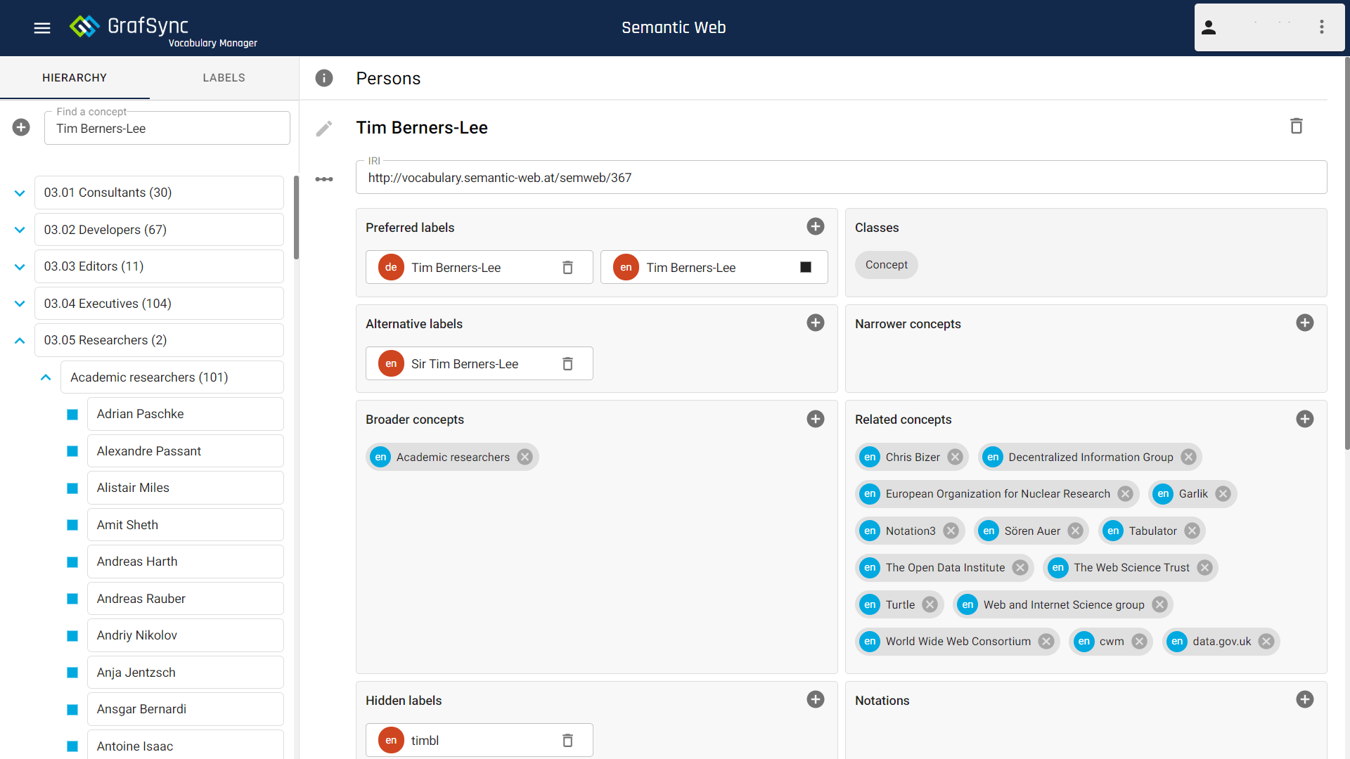The height and width of the screenshot is (759, 1350).
Task: Remove Chris Bizer from related concepts
Action: [x=955, y=458]
